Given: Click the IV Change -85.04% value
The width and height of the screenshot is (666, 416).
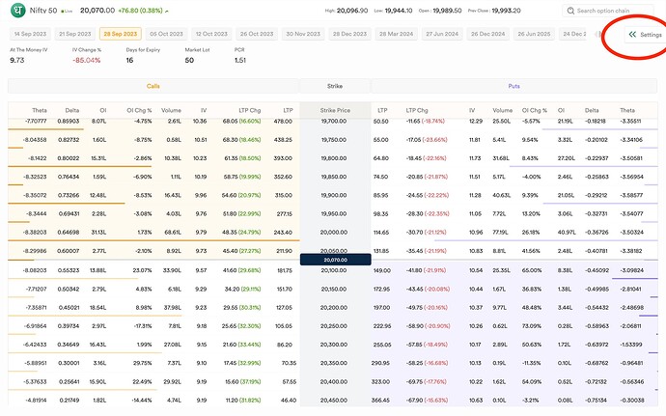Looking at the screenshot, I should (87, 61).
